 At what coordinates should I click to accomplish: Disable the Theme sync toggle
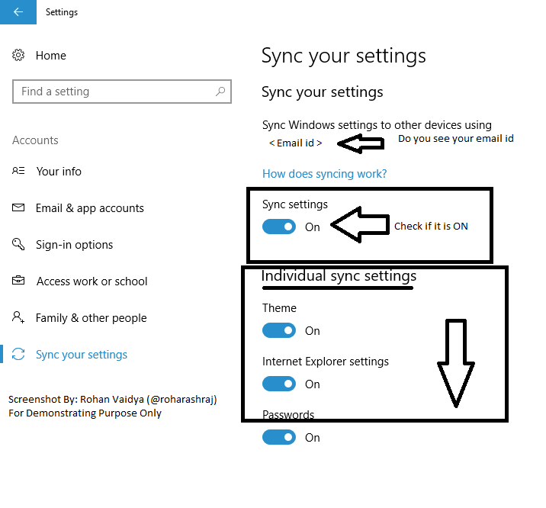click(279, 330)
